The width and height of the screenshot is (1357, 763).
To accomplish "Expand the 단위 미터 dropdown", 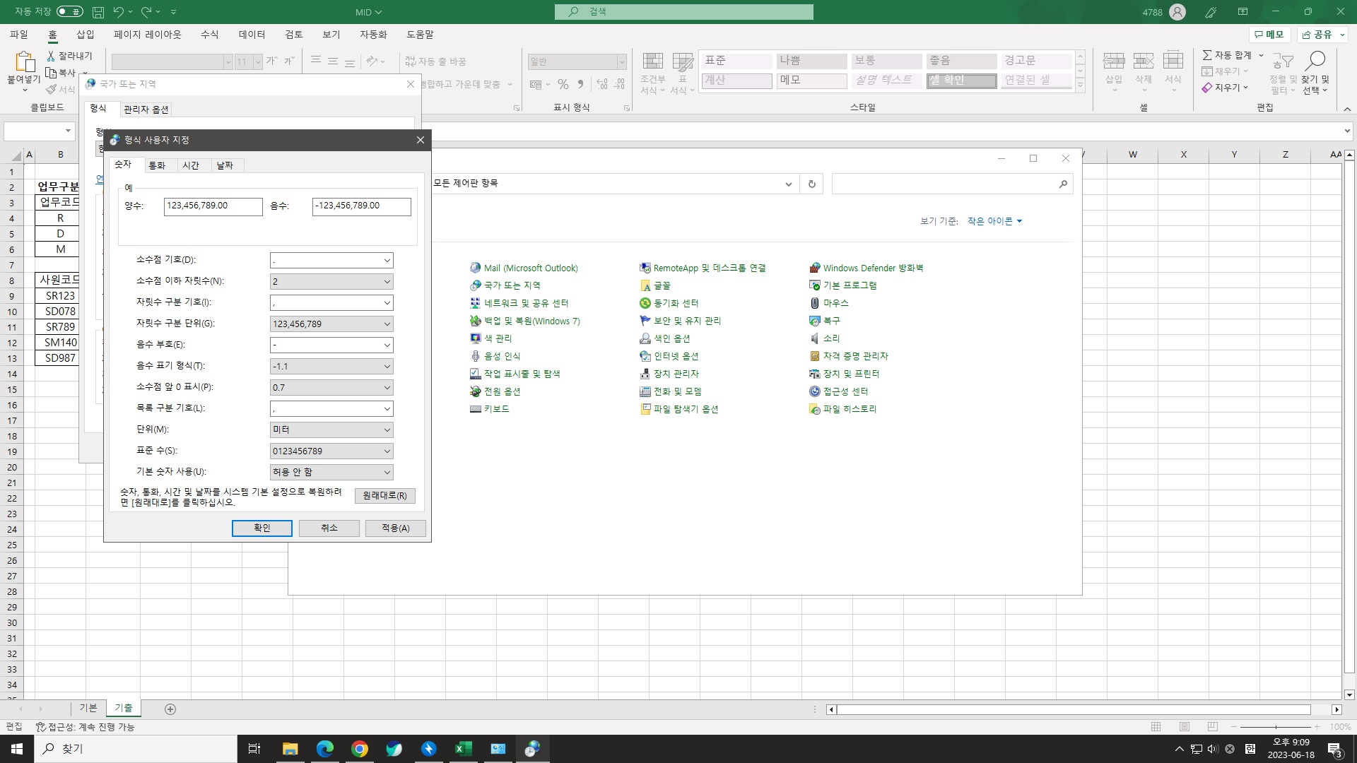I will pyautogui.click(x=331, y=430).
